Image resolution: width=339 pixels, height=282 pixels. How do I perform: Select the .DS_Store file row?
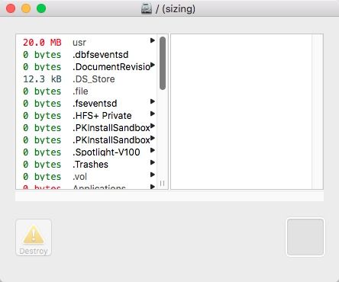pyautogui.click(x=86, y=79)
